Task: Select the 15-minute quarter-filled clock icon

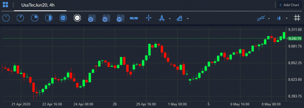Action: 34,18
